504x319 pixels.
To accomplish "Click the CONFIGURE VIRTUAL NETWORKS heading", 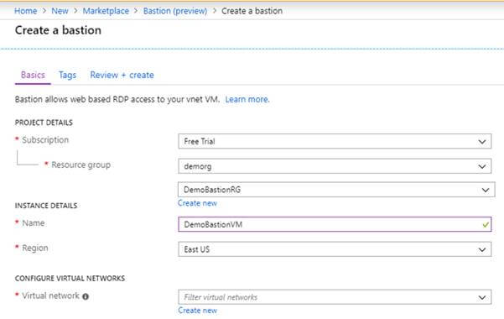I will (70, 279).
